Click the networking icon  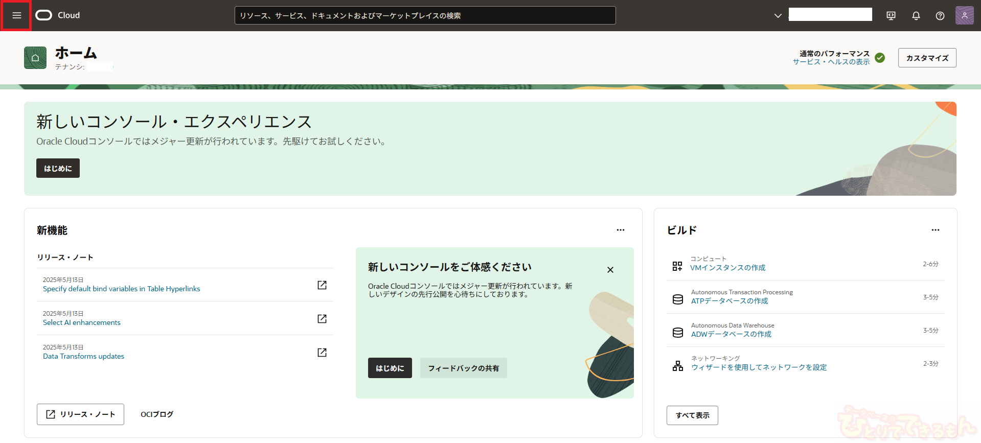[x=678, y=366]
